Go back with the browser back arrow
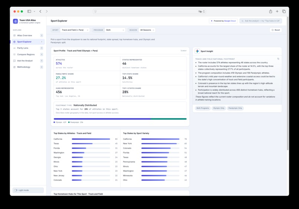Viewport: 299px width, 209px height. 40,12
